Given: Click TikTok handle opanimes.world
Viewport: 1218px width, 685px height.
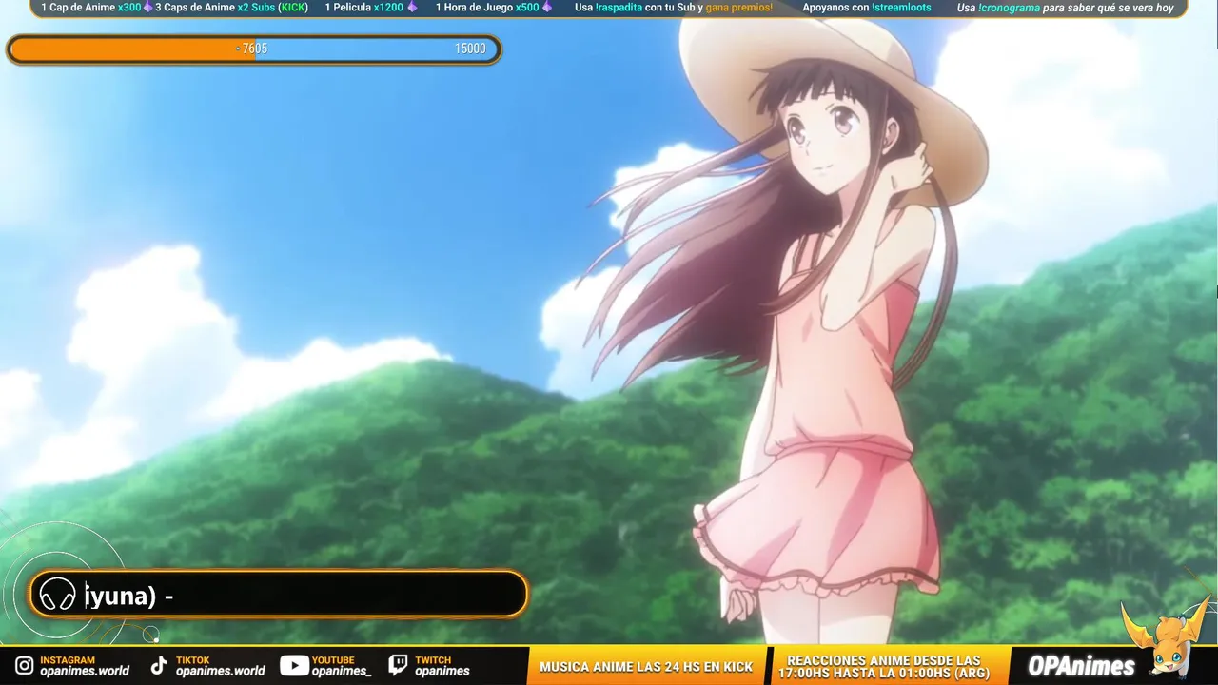Looking at the screenshot, I should point(221,671).
